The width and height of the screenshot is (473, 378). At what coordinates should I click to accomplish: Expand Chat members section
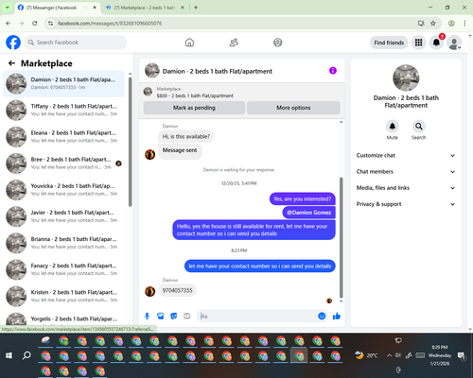click(406, 172)
